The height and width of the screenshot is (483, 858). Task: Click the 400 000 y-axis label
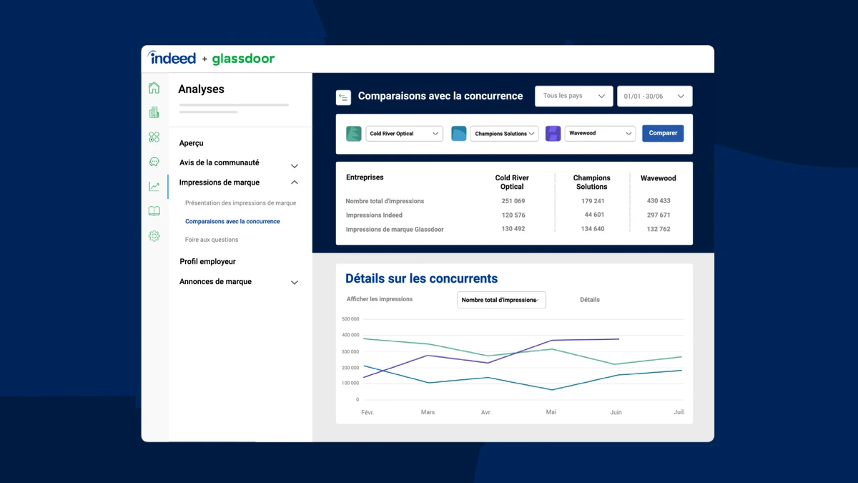click(x=350, y=335)
